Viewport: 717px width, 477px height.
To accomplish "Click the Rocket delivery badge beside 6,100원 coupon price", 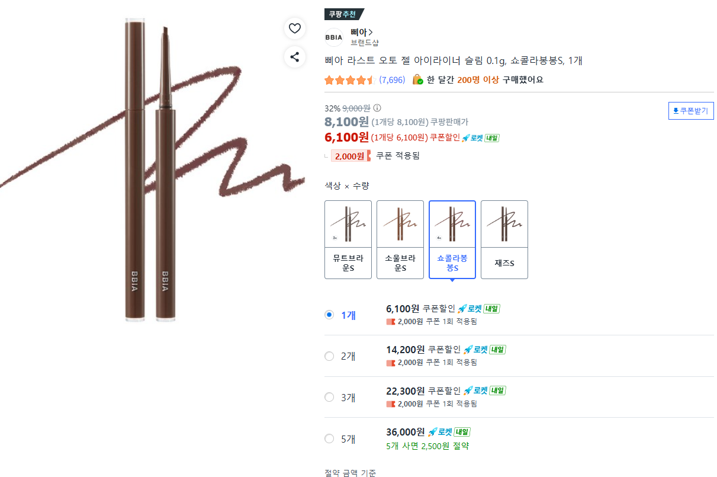I will (480, 137).
